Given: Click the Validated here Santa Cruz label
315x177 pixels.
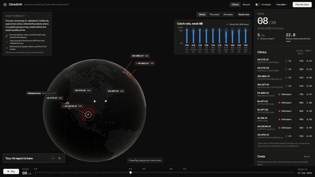Looking at the screenshot, I should tap(41, 93).
